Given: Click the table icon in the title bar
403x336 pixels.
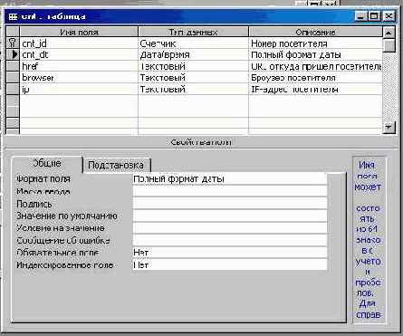Looking at the screenshot, I should click(x=13, y=16).
